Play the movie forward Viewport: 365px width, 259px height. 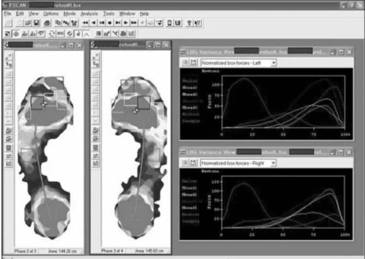pyautogui.click(x=126, y=22)
